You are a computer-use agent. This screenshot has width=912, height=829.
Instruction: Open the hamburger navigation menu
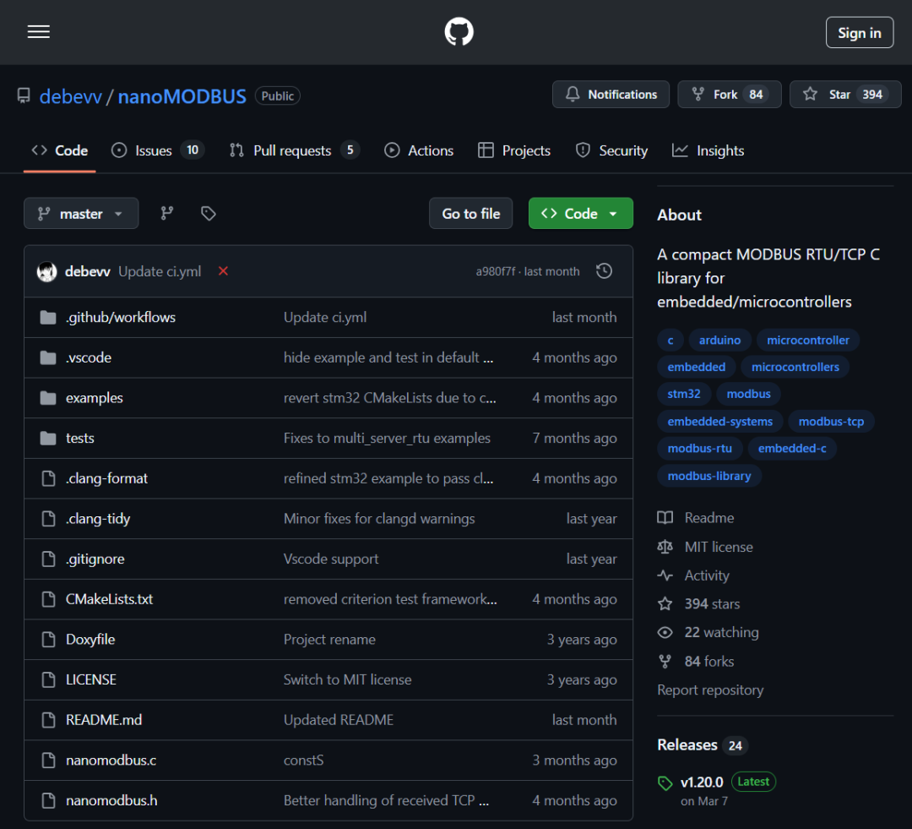(x=39, y=32)
